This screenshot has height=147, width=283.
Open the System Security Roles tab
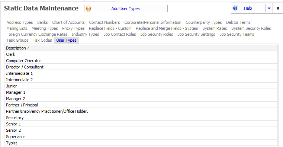point(251,28)
